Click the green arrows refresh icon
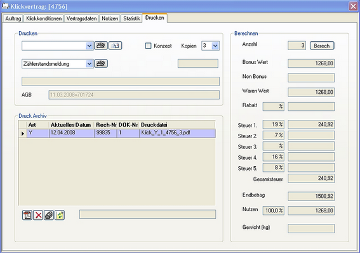360x253 pixels. pyautogui.click(x=60, y=215)
